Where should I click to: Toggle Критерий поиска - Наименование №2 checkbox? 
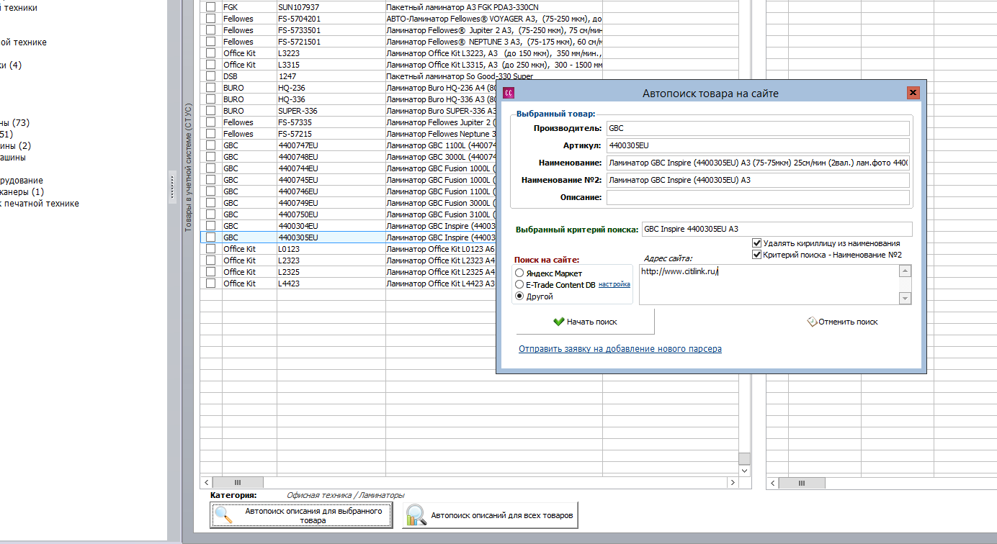pyautogui.click(x=757, y=255)
